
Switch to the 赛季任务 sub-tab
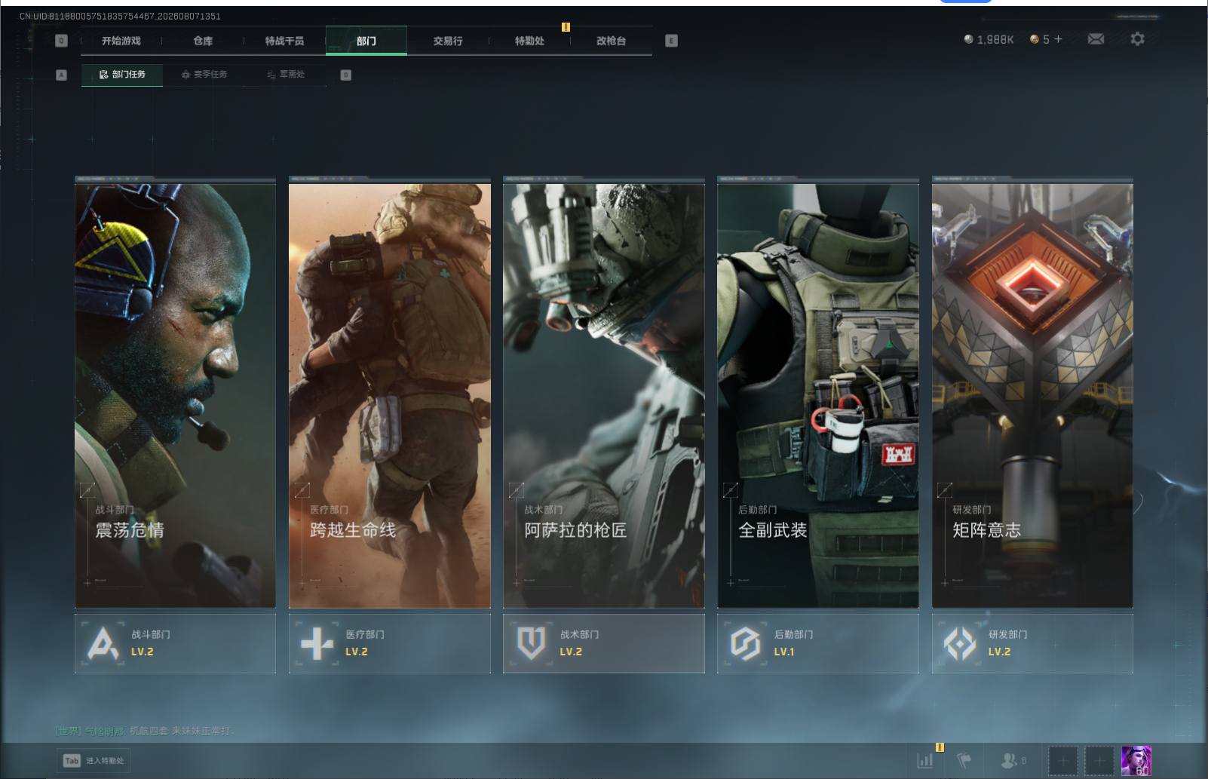point(204,74)
